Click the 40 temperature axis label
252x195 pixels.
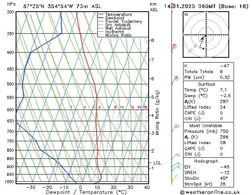click(147, 187)
